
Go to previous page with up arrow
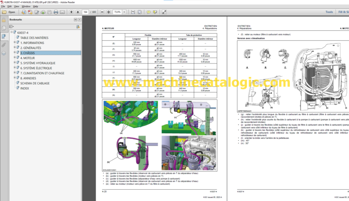point(71,12)
